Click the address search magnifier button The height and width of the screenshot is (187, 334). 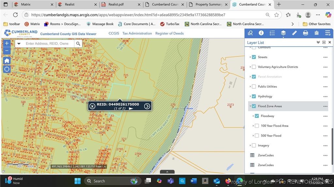78,44
